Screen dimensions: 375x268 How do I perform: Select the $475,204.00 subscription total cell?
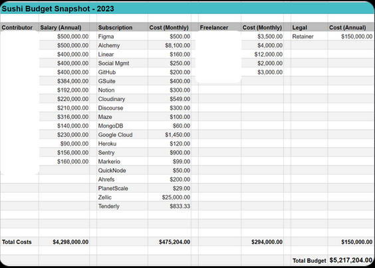pos(170,242)
